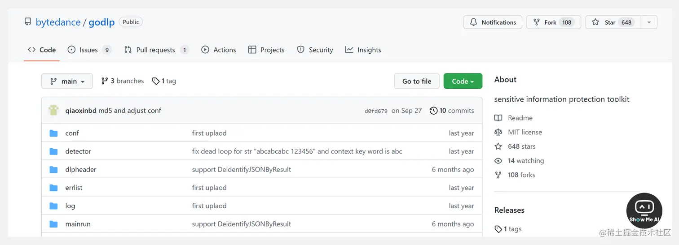Click the Readme book icon
The height and width of the screenshot is (245, 679).
[498, 118]
